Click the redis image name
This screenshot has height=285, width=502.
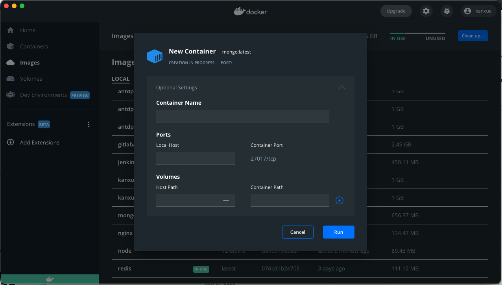click(125, 268)
